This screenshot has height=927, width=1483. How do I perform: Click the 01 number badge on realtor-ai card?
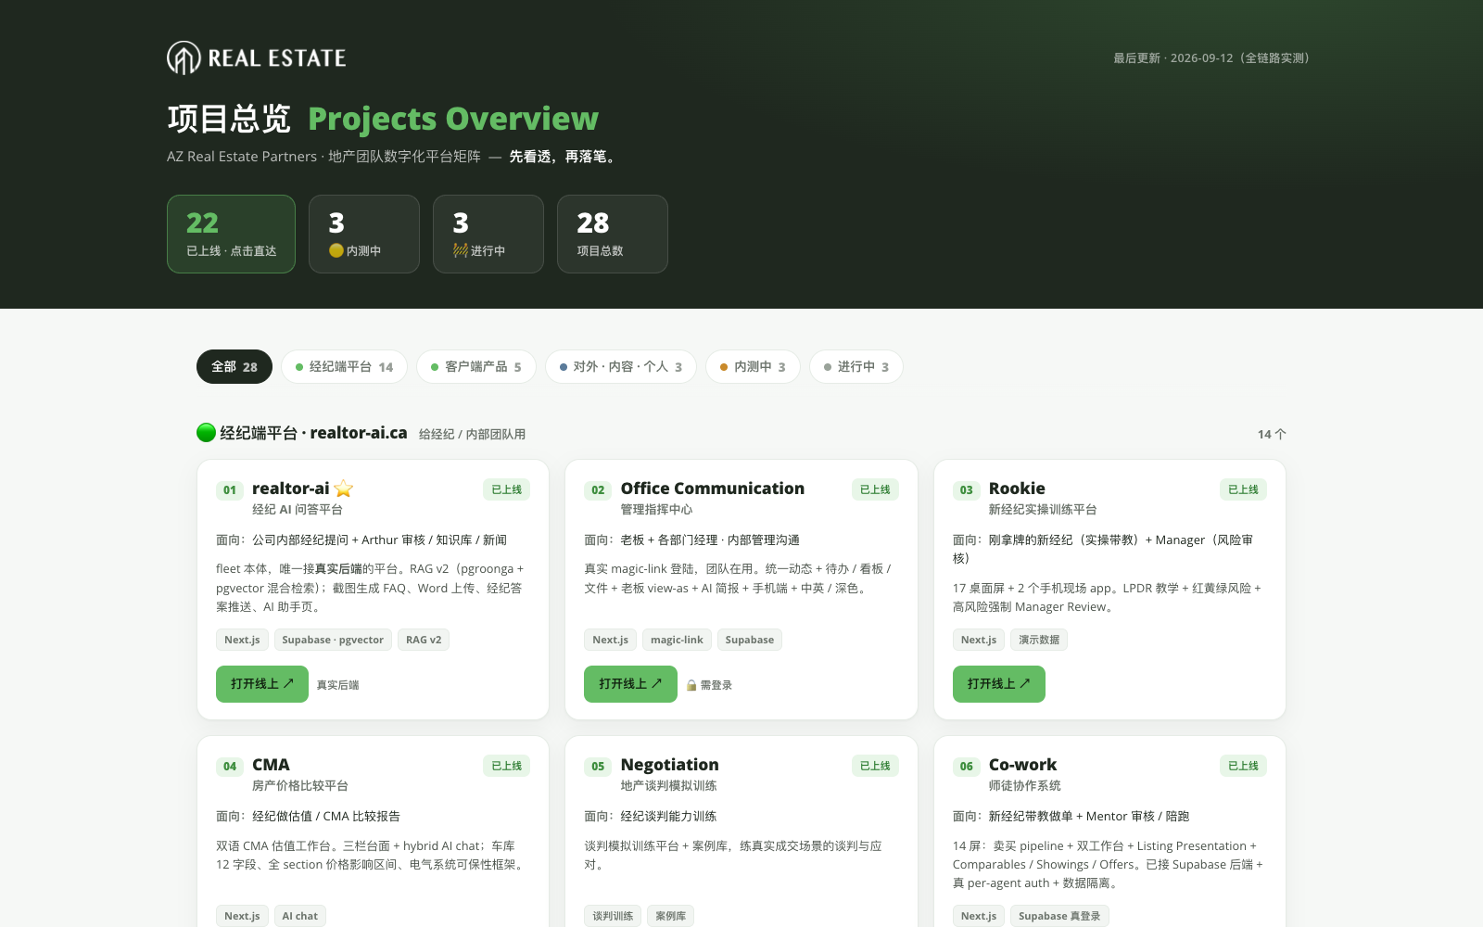click(230, 489)
